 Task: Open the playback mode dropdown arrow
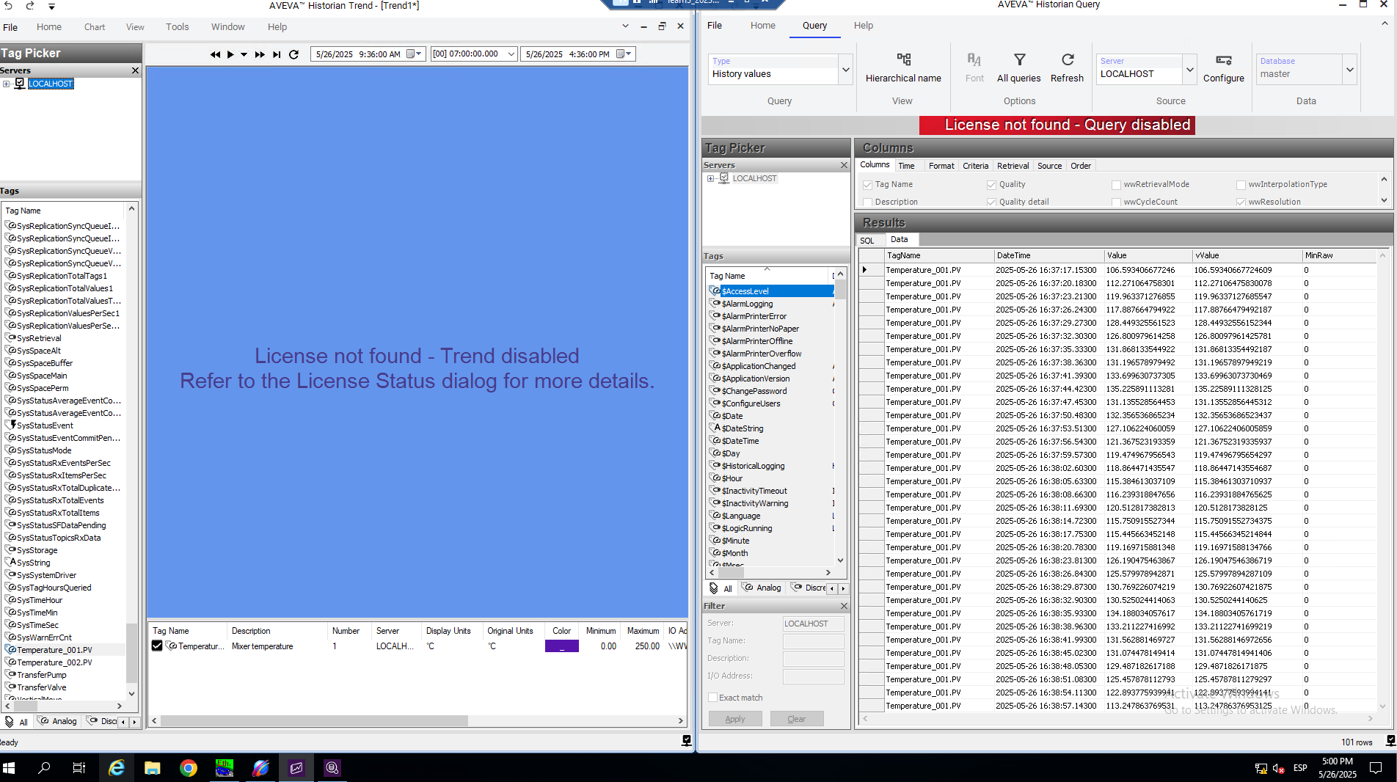click(244, 54)
